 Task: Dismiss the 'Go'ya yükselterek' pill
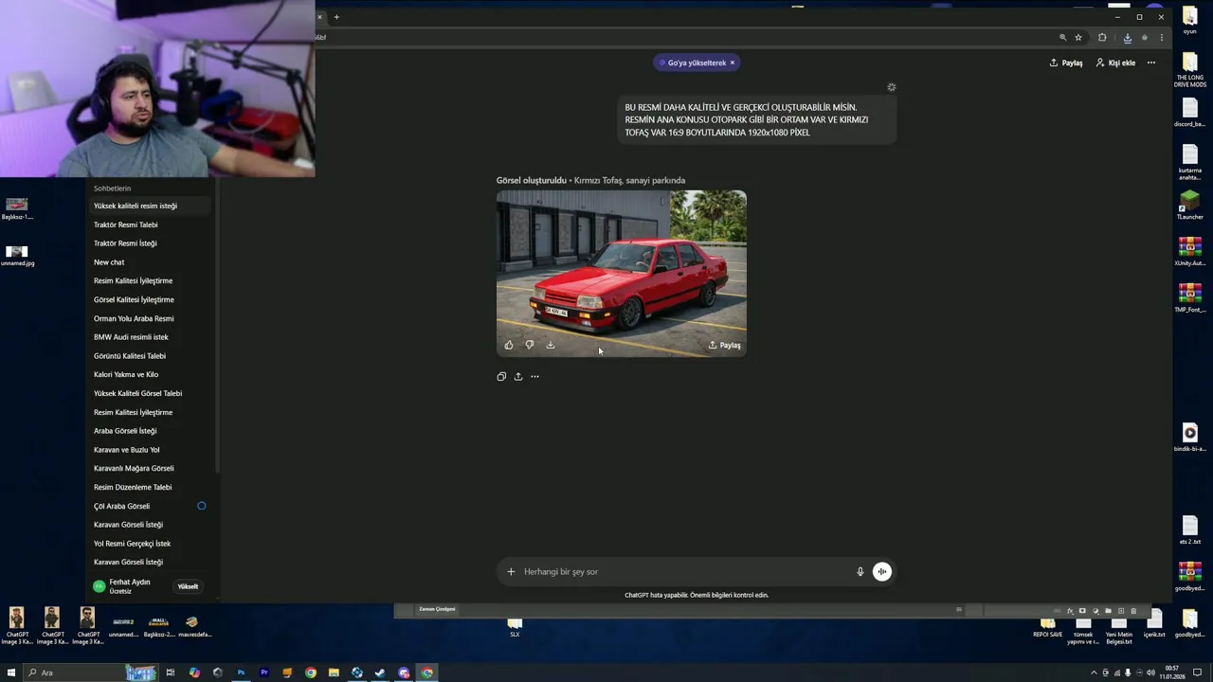pos(732,63)
